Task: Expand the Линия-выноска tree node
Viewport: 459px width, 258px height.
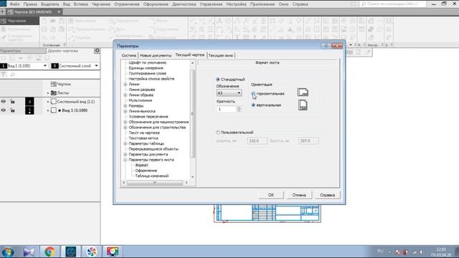Action: click(x=126, y=111)
